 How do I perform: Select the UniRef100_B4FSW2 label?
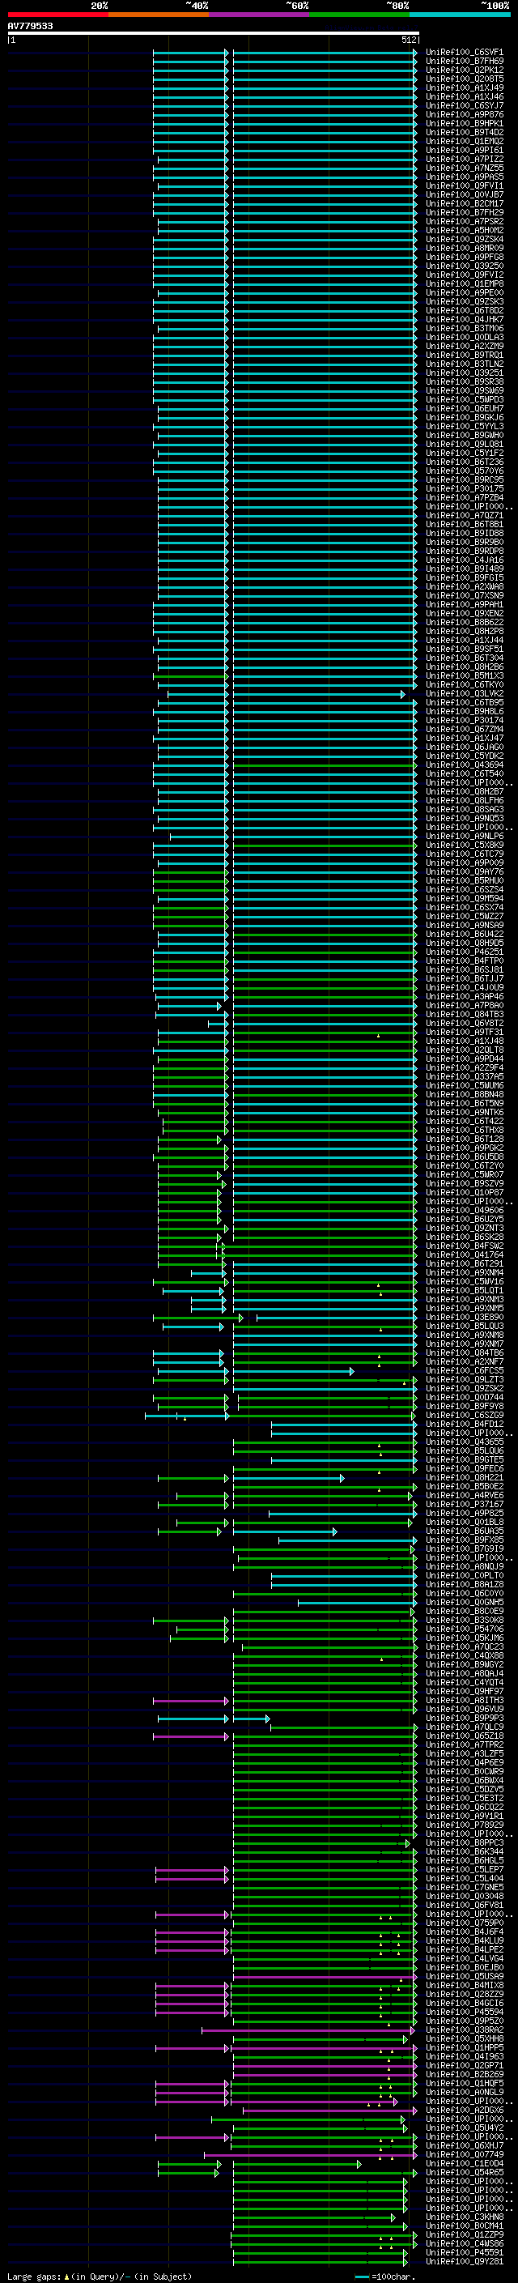click(465, 1246)
